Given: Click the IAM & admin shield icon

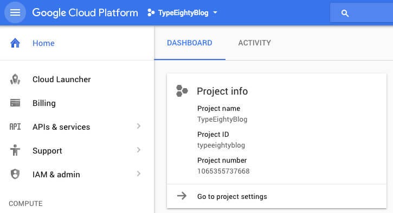Looking at the screenshot, I should (15, 174).
